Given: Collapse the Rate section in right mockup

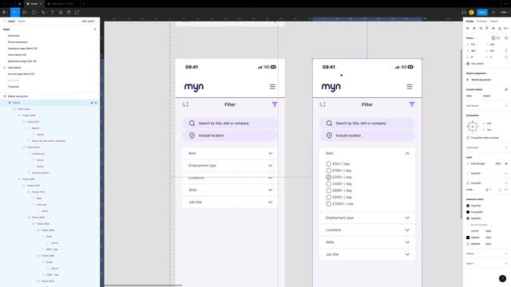Looking at the screenshot, I should coord(407,153).
